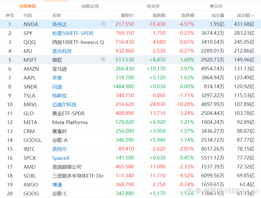Click the name Meta Platforms
Image resolution: width=261 pixels, height=198 pixels.
[70, 122]
